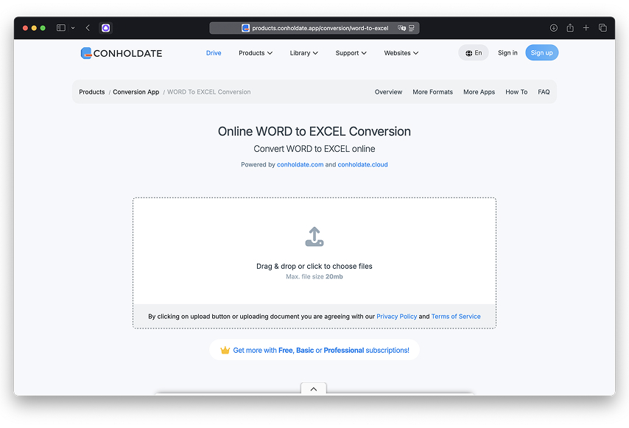
Task: Show tab overview icon
Action: point(602,28)
